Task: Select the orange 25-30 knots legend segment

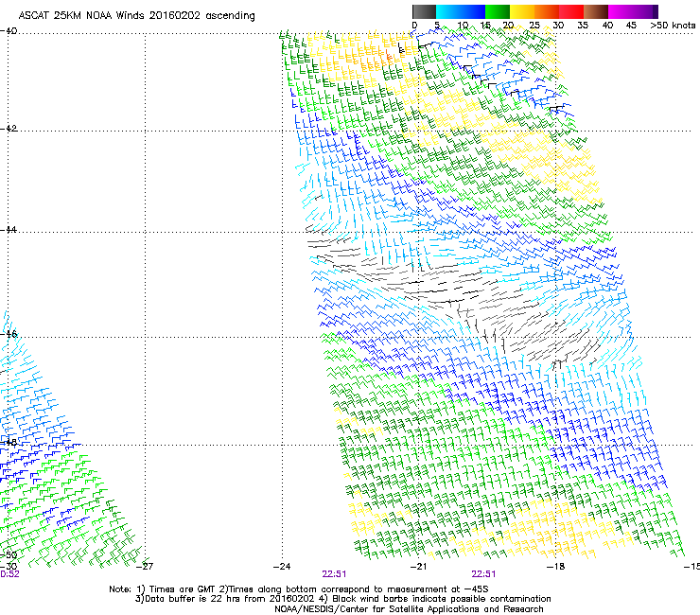Action: [x=547, y=11]
